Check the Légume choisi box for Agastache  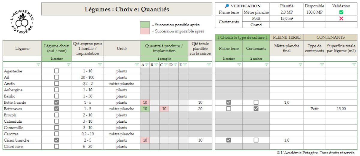pyautogui.click(x=56, y=71)
